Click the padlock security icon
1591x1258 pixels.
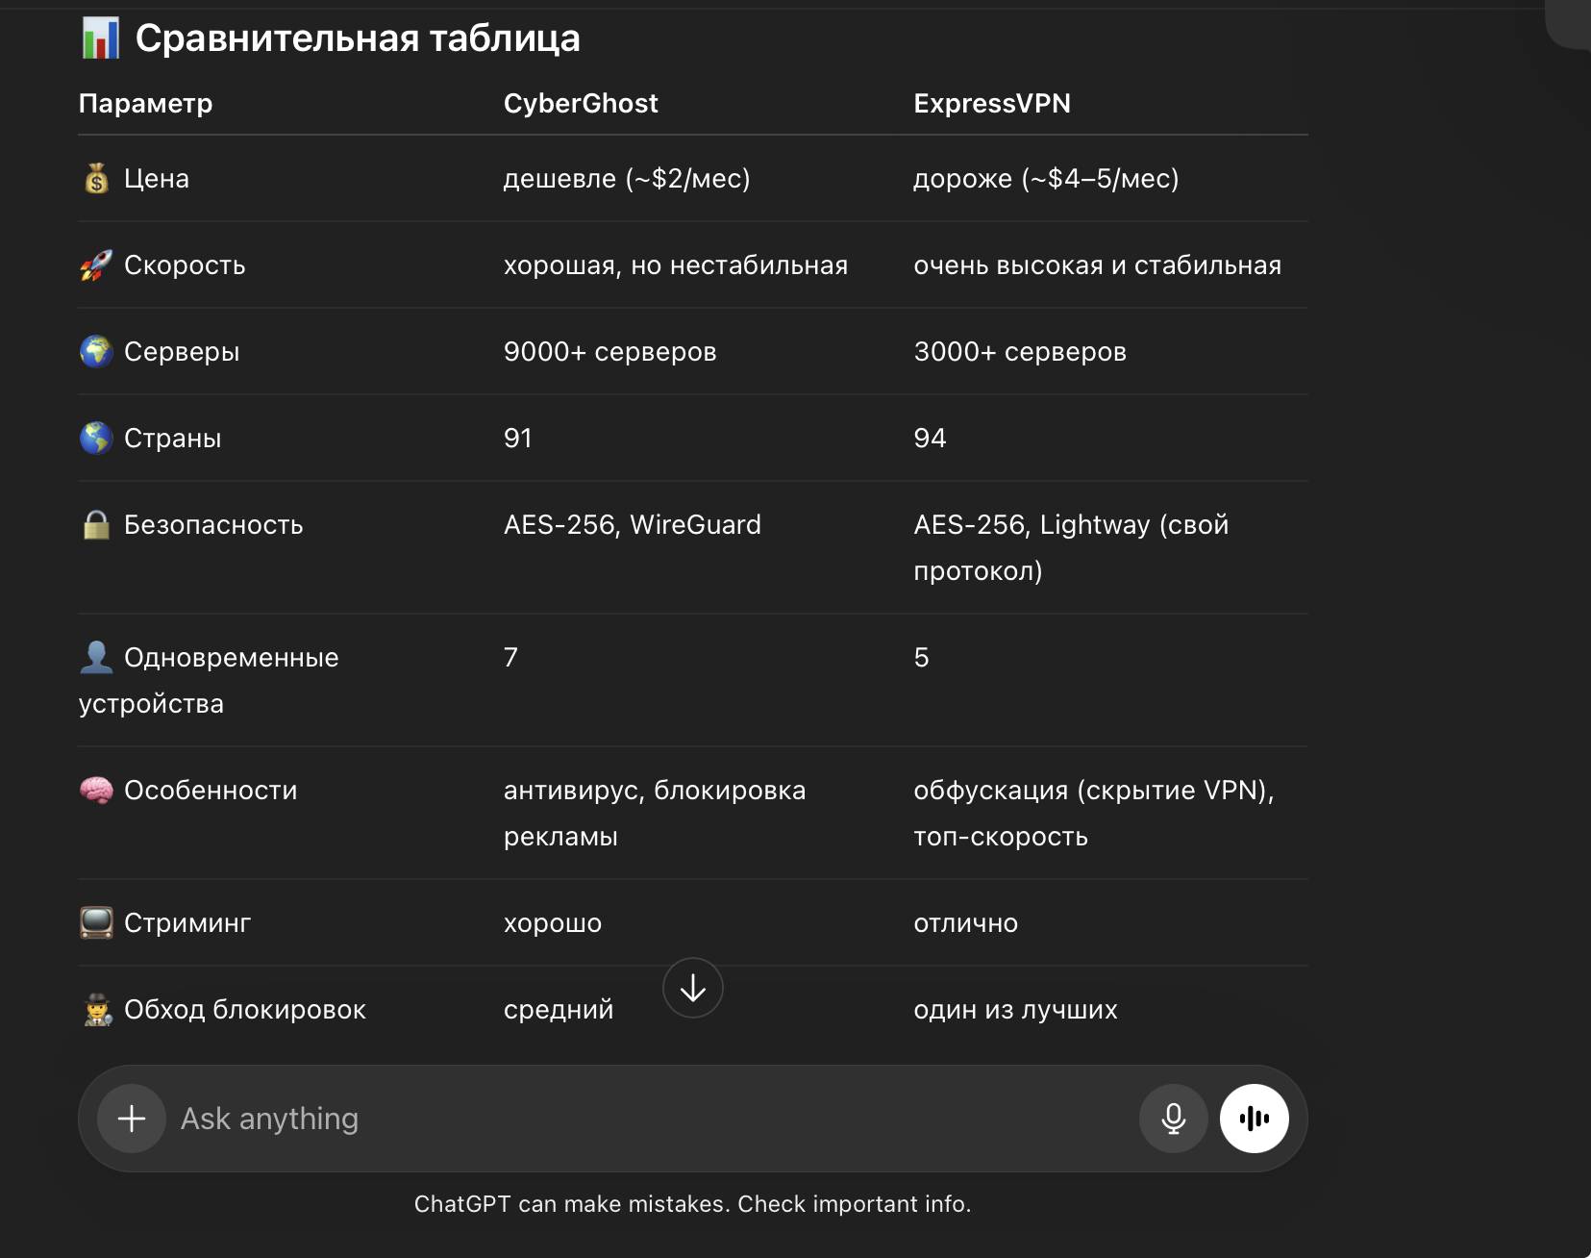click(96, 525)
